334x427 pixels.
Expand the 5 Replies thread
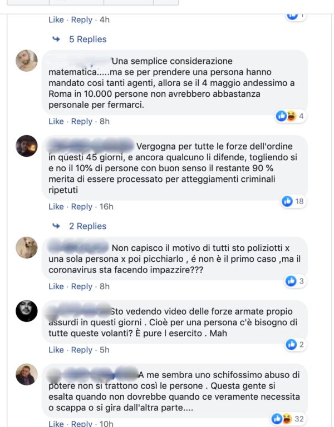point(87,39)
